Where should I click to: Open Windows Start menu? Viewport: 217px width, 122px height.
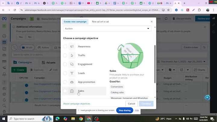(4, 119)
